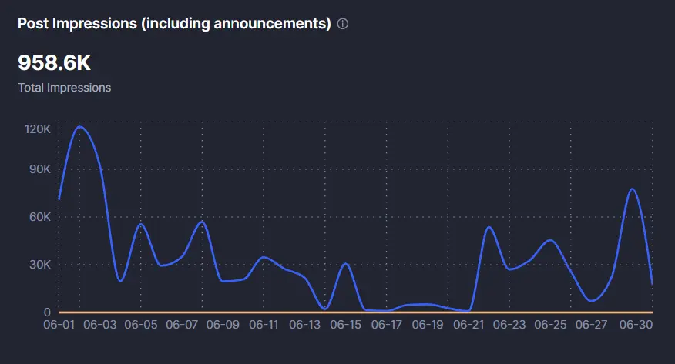Click the 06-25 x-axis date label
Image resolution: width=675 pixels, height=364 pixels.
550,325
